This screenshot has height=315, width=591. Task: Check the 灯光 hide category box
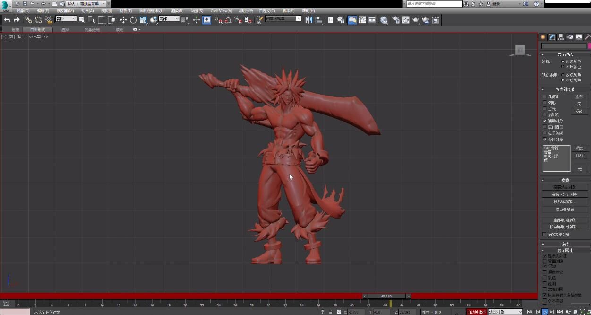[x=545, y=109]
